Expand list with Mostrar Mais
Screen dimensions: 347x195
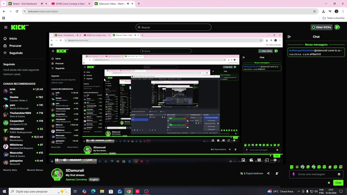(x=10, y=170)
